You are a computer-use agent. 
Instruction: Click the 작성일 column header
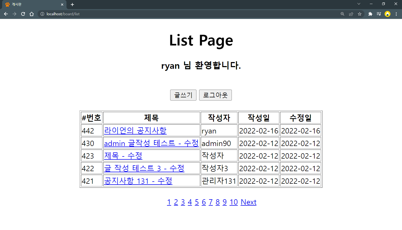coord(259,118)
